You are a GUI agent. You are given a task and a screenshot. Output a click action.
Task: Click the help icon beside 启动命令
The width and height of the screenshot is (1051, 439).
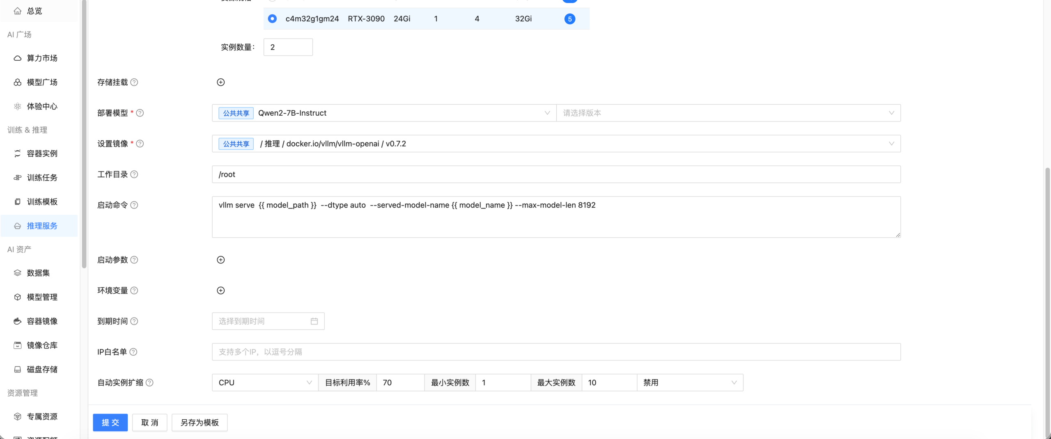point(134,205)
